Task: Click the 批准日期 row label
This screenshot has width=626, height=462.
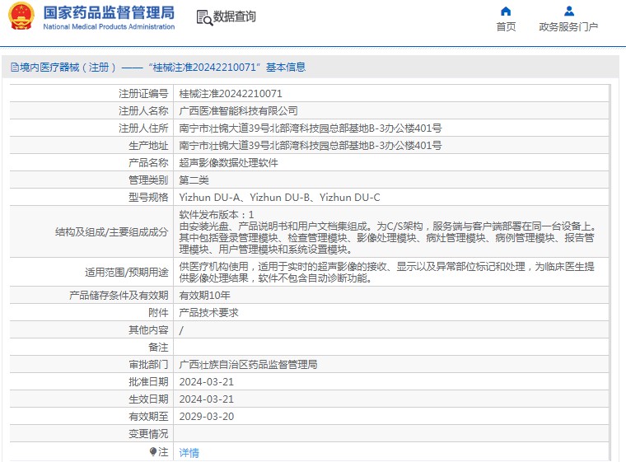Action: (x=148, y=382)
